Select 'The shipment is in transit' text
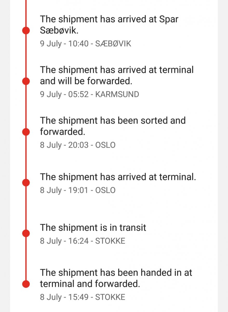Viewport: 228px width, 312px height. (x=93, y=228)
